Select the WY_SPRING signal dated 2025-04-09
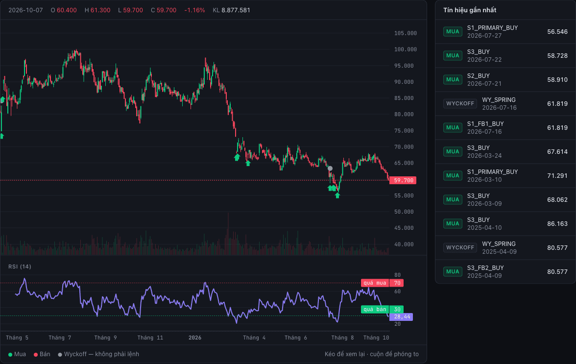The image size is (576, 364). [505, 247]
